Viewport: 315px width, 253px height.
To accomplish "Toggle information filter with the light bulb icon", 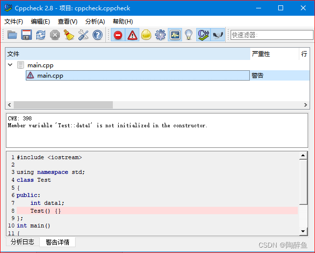I will (x=188, y=35).
